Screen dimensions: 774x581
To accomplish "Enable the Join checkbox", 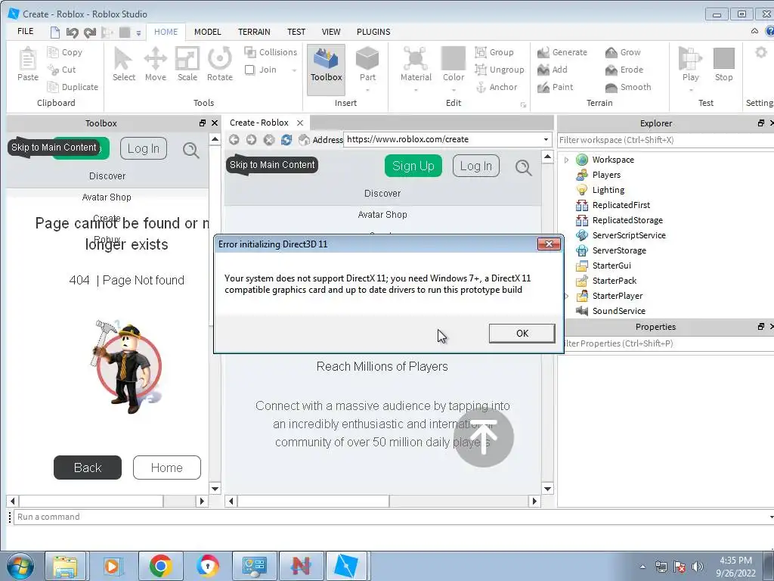I will coord(249,70).
